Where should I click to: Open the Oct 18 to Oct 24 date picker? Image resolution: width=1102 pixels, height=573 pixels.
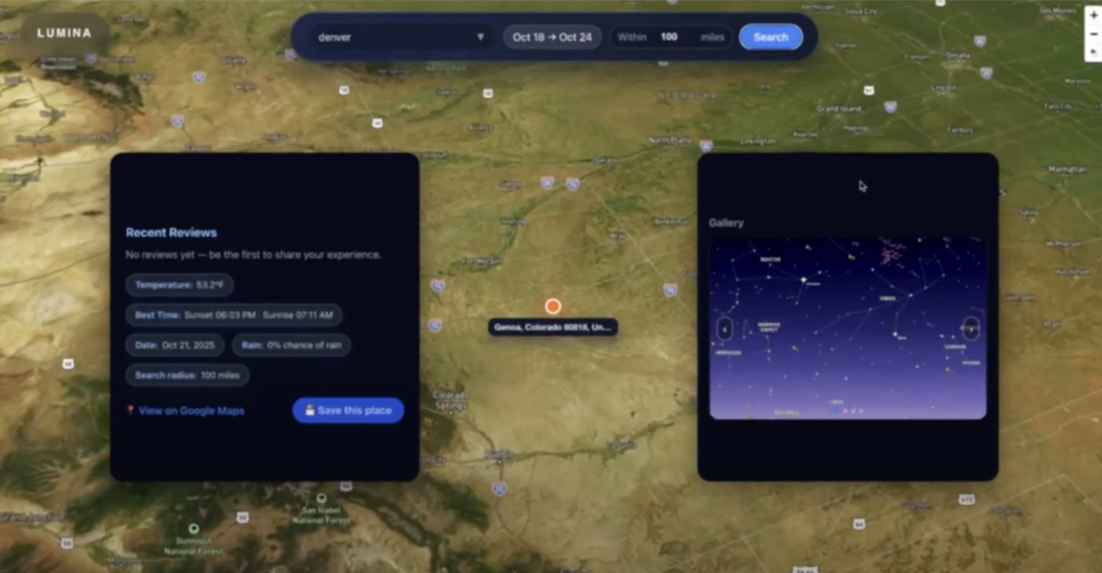(x=552, y=37)
